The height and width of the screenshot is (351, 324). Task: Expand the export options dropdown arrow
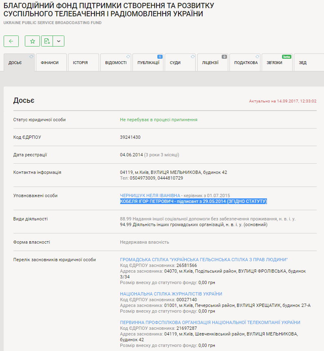coord(59,41)
